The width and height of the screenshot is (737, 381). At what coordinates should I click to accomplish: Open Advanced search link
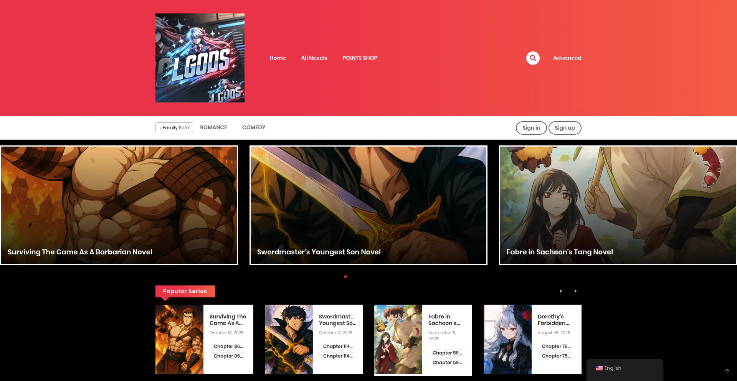pos(567,58)
